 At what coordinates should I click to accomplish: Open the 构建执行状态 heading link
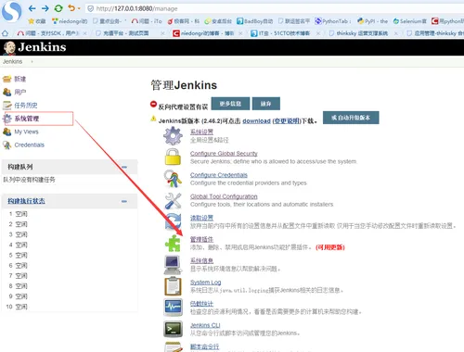point(26,201)
